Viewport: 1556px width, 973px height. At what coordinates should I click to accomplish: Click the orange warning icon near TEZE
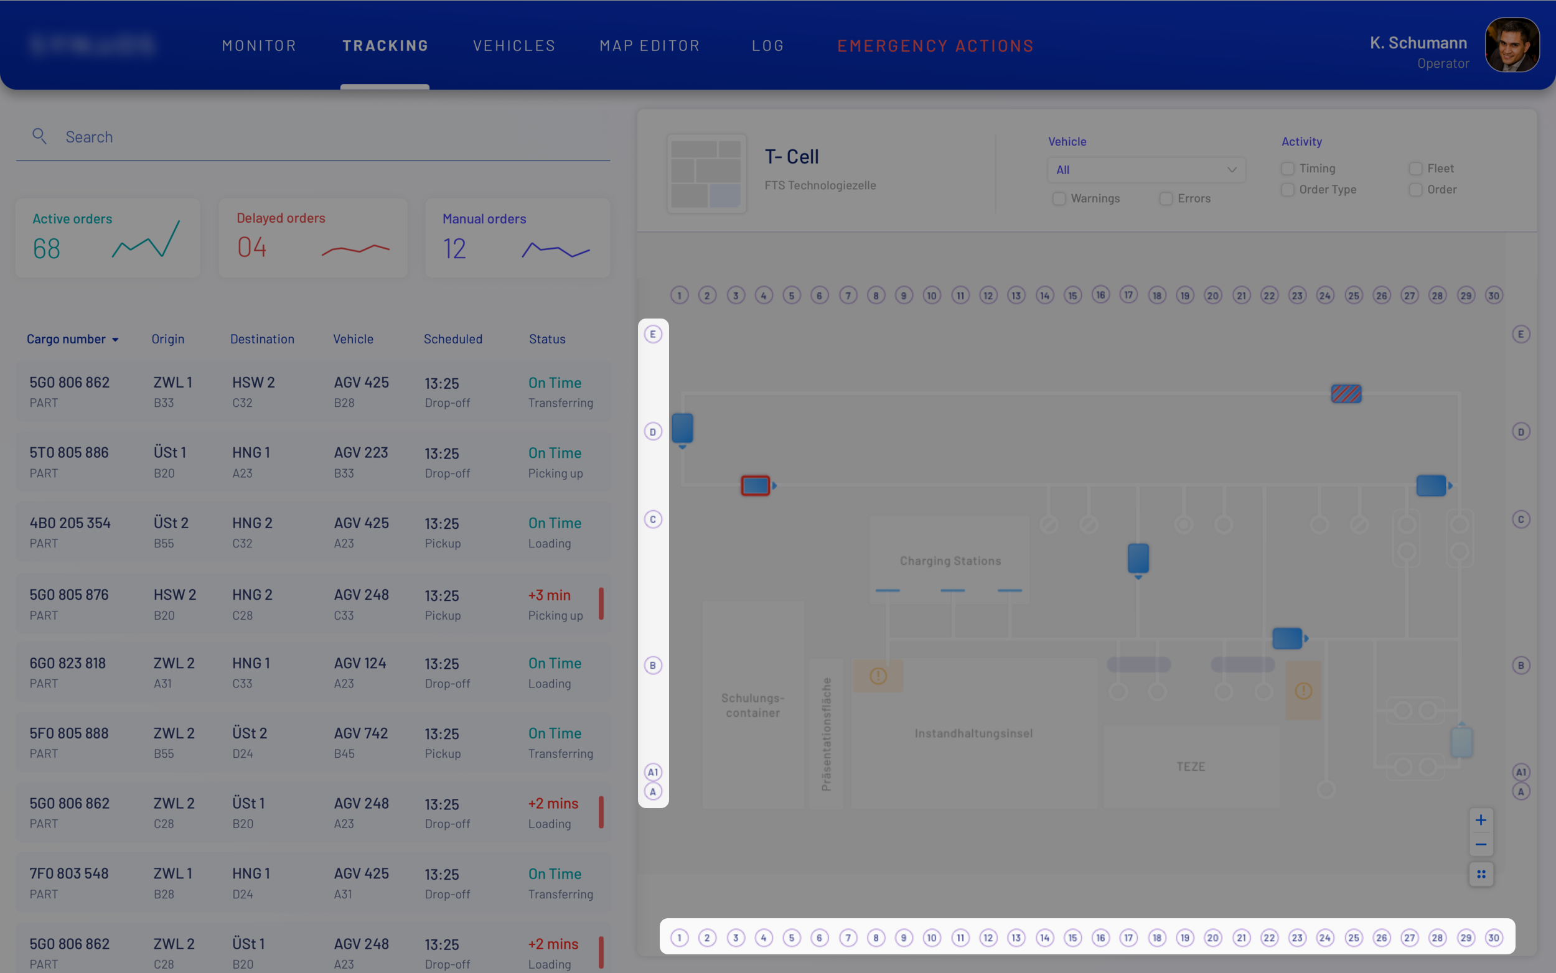pos(1303,691)
